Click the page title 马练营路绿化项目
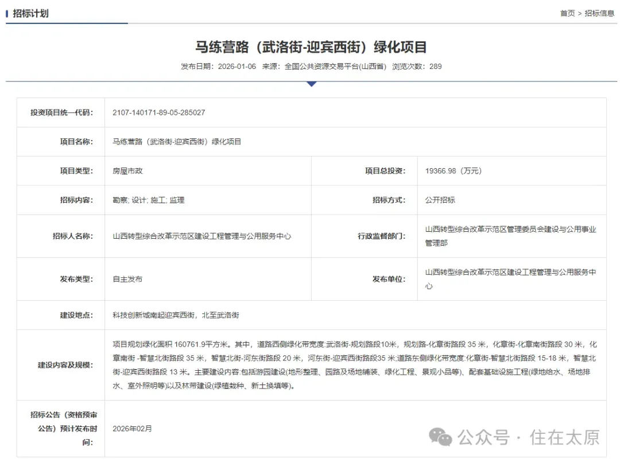Screen dimensions: 620x462 [x=311, y=47]
